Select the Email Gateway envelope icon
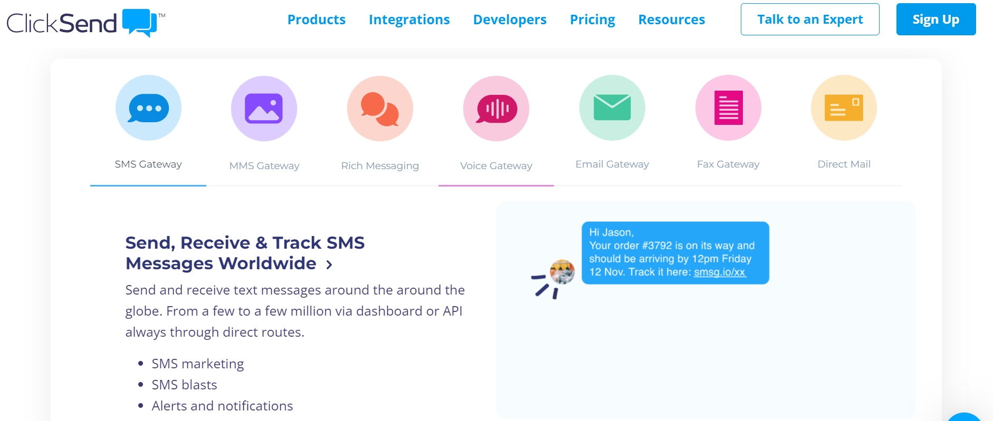993x421 pixels. pos(612,107)
